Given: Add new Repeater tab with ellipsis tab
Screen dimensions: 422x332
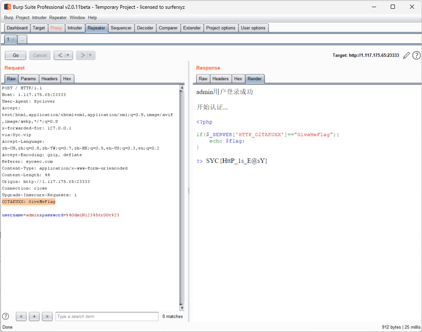Looking at the screenshot, I should click(x=22, y=39).
